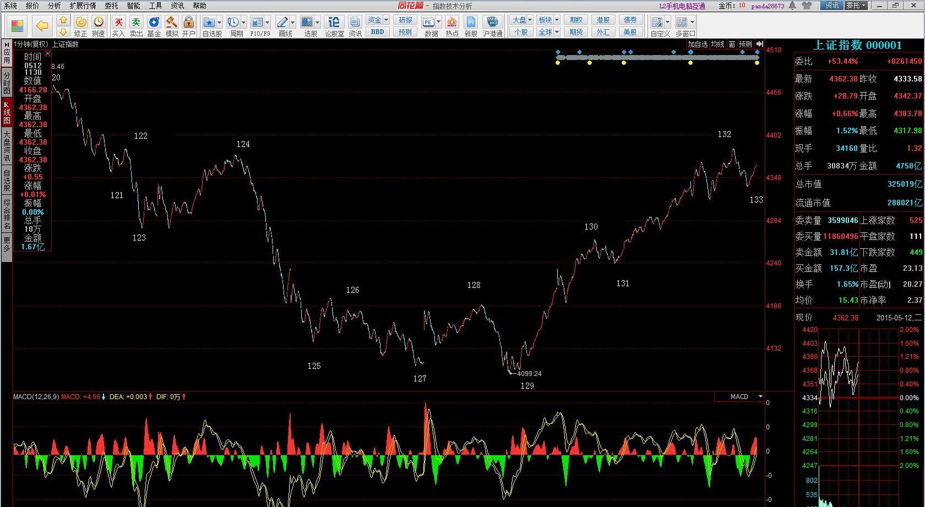Toggle the 预测 chart overlay button
This screenshot has height=507, width=925.
(x=745, y=44)
